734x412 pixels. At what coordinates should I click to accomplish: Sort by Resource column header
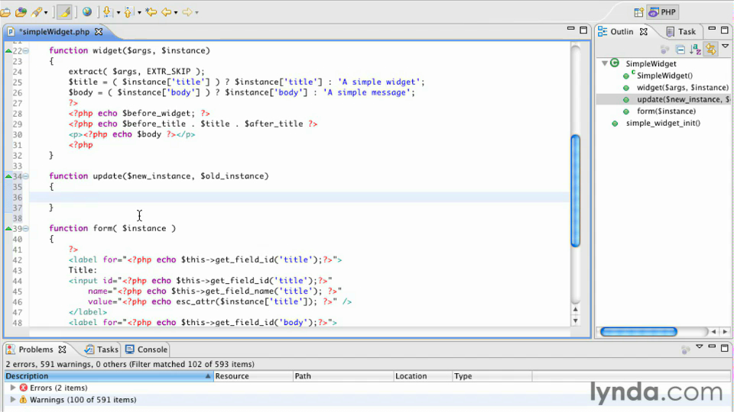coord(253,376)
